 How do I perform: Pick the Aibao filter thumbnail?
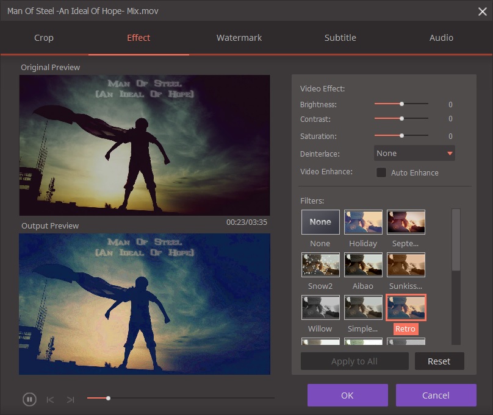[x=363, y=264]
